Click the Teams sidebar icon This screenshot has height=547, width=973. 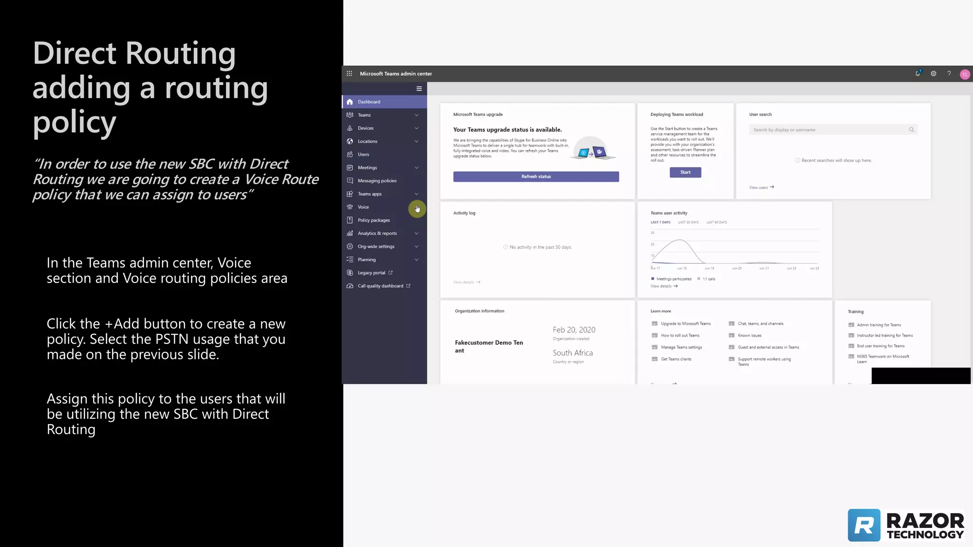[x=350, y=115]
